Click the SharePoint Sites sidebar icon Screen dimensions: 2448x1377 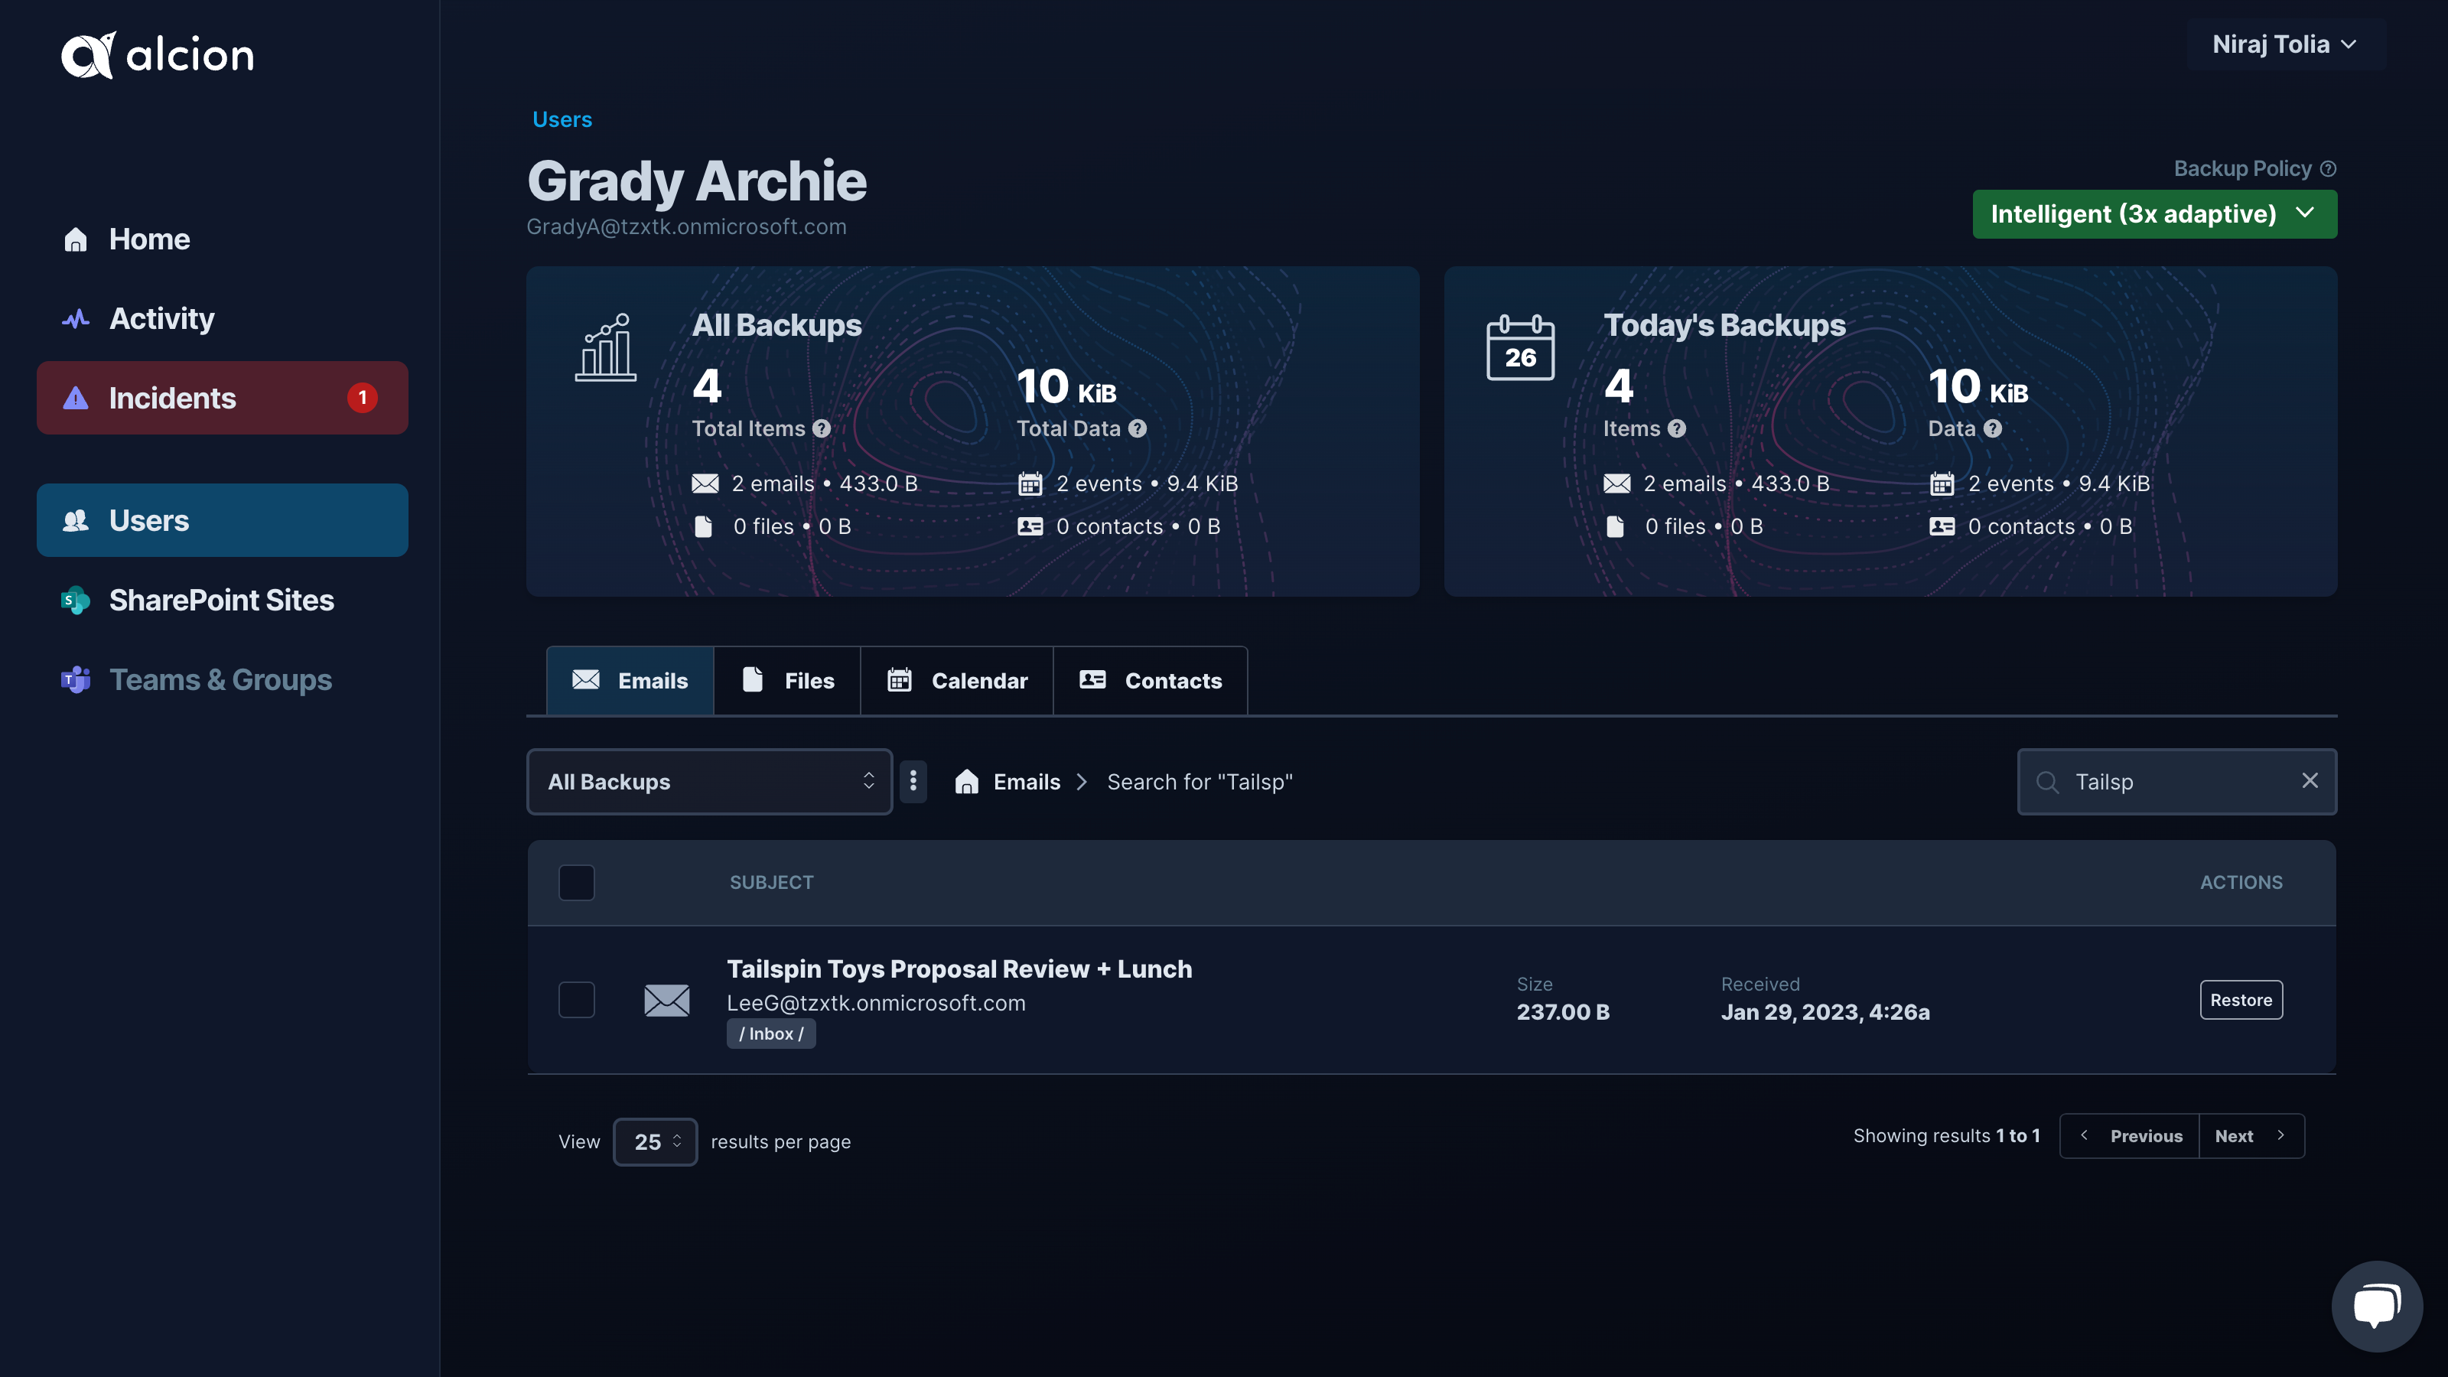pos(73,602)
